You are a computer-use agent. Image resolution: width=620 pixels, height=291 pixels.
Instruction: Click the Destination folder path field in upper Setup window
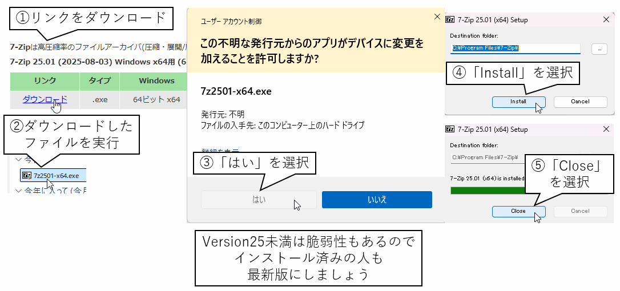click(x=515, y=48)
